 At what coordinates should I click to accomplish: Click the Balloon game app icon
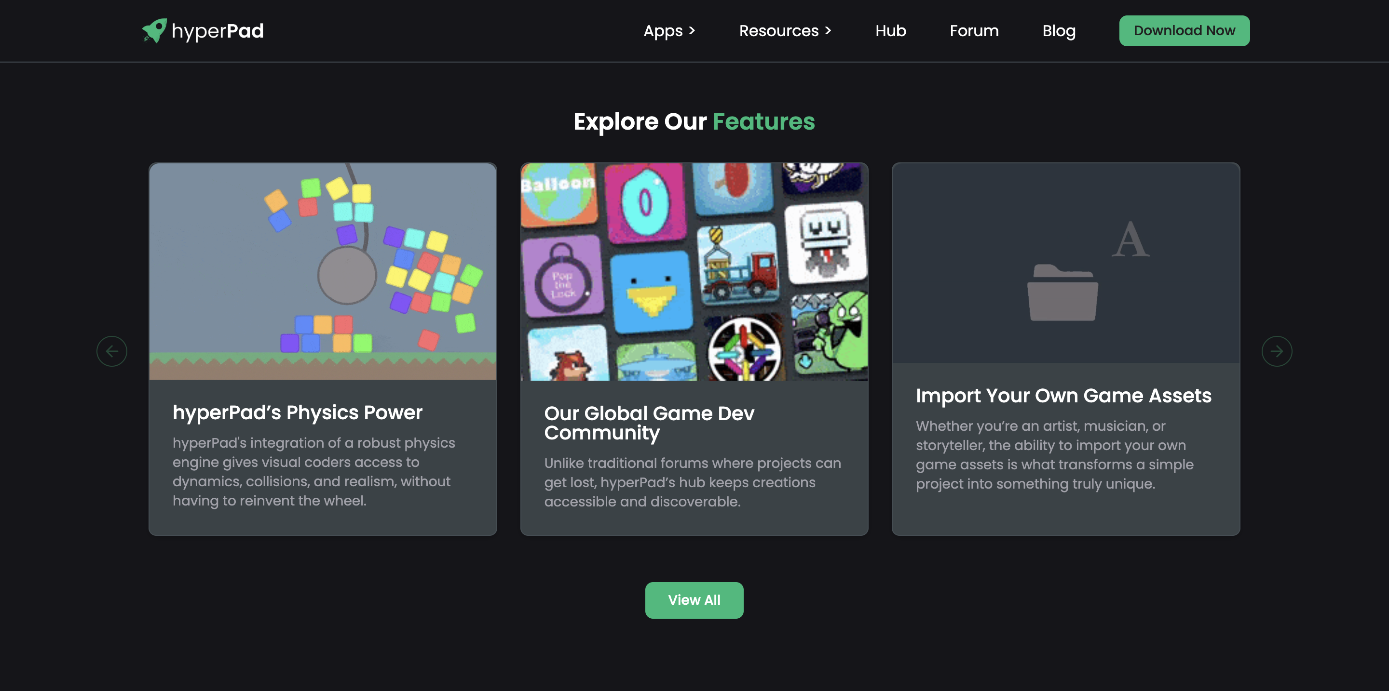[558, 193]
